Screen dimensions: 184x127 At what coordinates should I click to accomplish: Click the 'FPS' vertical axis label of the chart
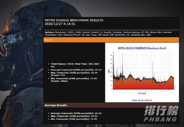(109, 71)
